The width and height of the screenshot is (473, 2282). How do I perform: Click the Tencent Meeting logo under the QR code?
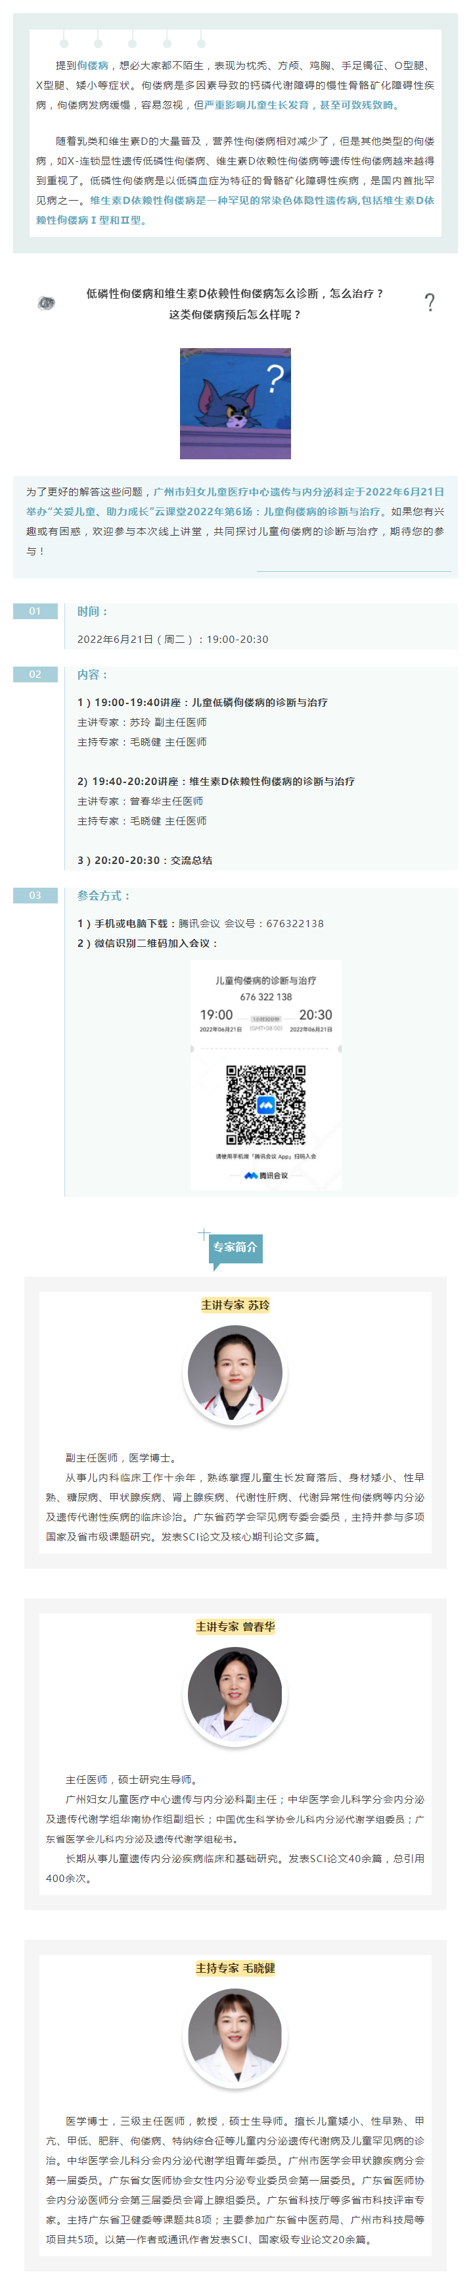tap(265, 1176)
